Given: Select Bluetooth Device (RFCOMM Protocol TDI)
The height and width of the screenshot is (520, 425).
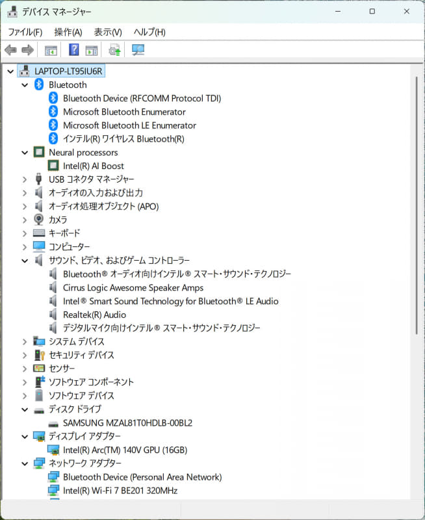Looking at the screenshot, I should pyautogui.click(x=142, y=98).
